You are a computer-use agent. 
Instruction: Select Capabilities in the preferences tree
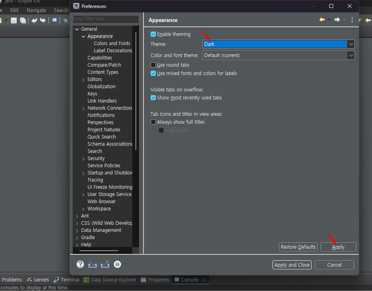pos(99,58)
